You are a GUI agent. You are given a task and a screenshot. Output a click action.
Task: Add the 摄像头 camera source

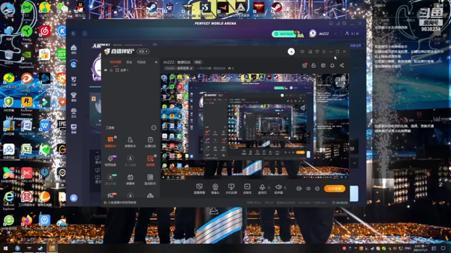pyautogui.click(x=215, y=189)
